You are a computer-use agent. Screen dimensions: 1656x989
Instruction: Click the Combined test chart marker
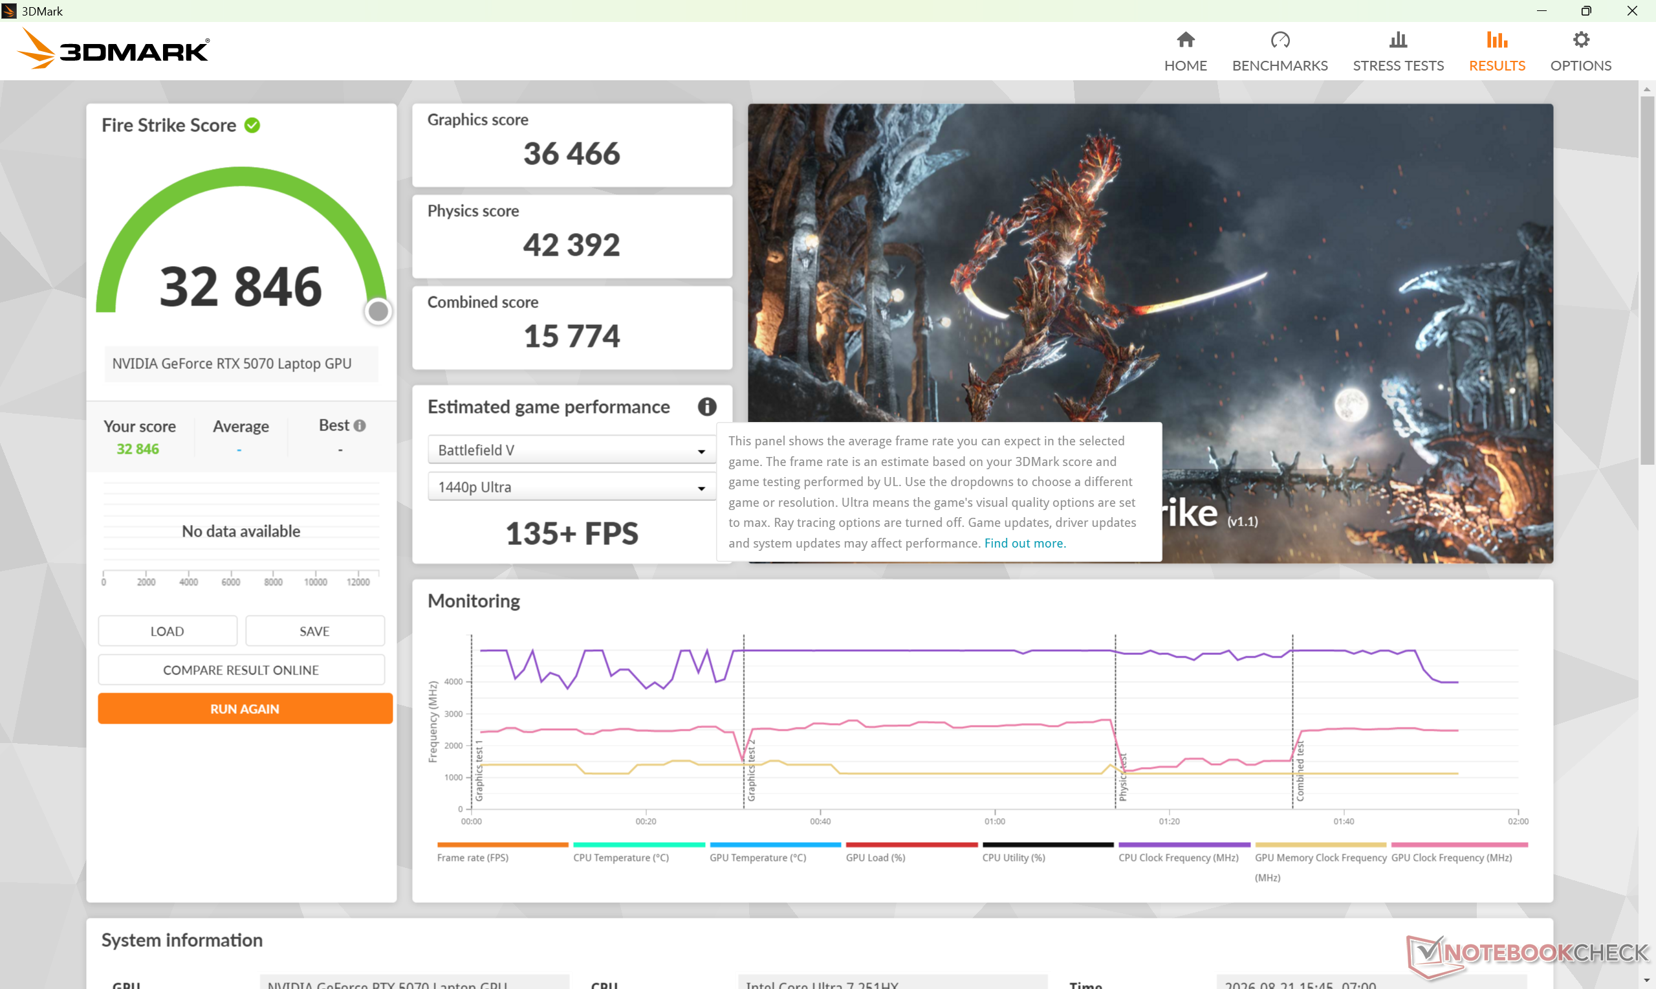[x=1300, y=770]
